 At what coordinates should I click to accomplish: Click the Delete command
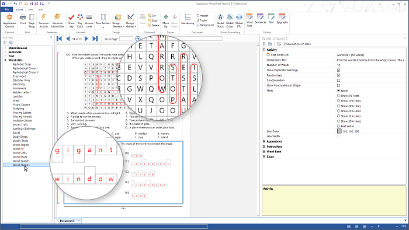tap(153, 25)
